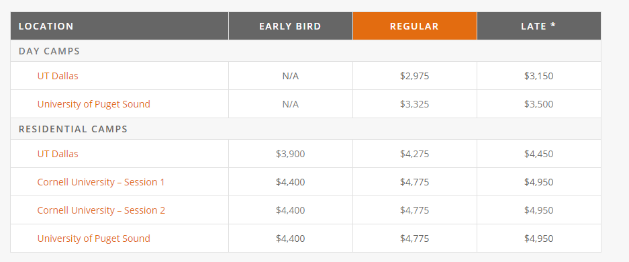Open University of Puget Sound day camp link
629x262 pixels.
click(x=93, y=104)
